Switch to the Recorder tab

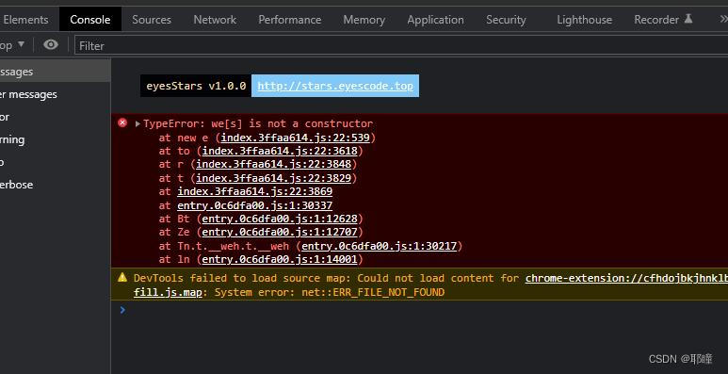663,20
